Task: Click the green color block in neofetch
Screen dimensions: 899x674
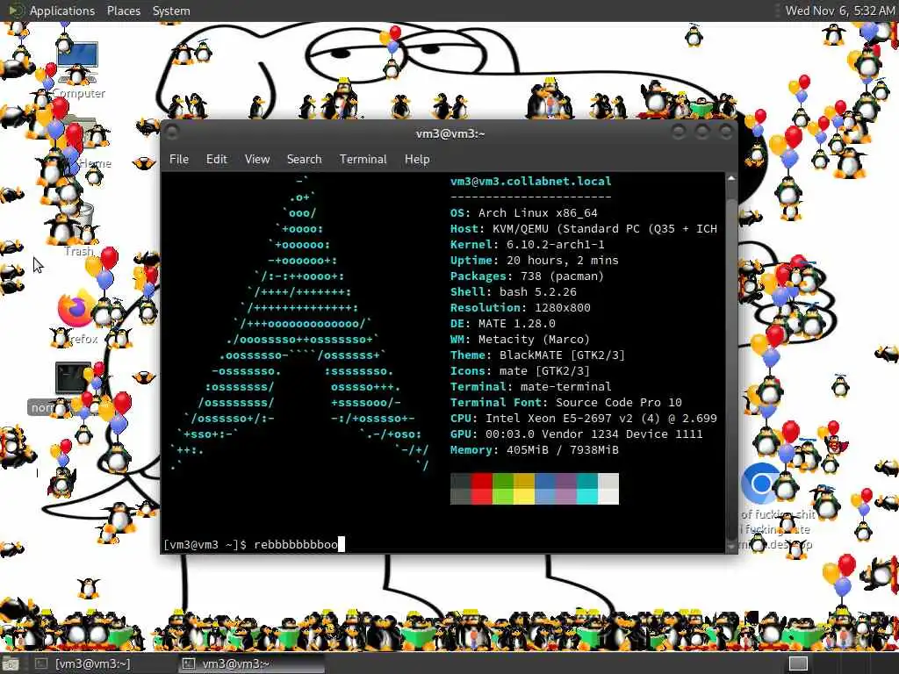Action: coord(503,489)
